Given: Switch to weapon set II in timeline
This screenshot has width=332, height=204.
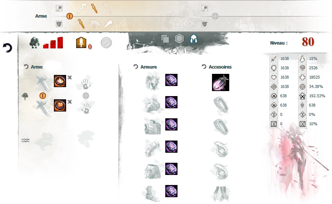Looking at the screenshot, I should (215, 16).
